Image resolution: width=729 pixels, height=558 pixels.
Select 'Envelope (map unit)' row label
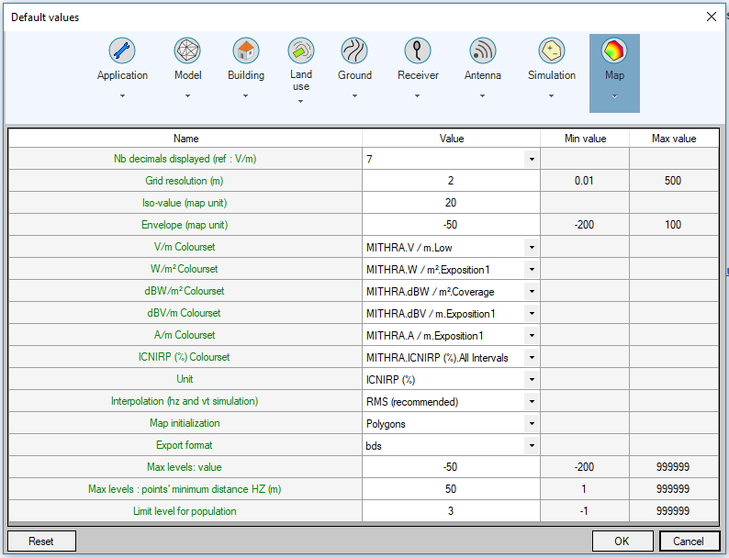pos(185,225)
